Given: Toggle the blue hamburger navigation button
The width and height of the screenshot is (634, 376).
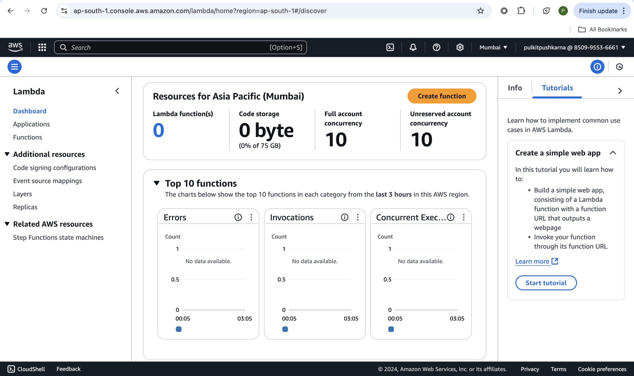Looking at the screenshot, I should (15, 67).
